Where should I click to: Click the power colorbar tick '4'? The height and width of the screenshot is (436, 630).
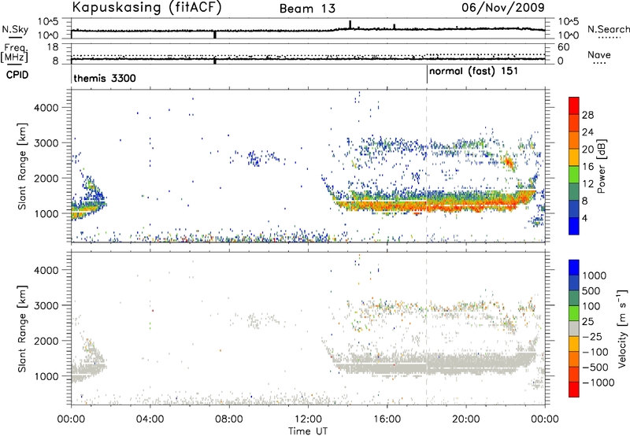pyautogui.click(x=584, y=218)
